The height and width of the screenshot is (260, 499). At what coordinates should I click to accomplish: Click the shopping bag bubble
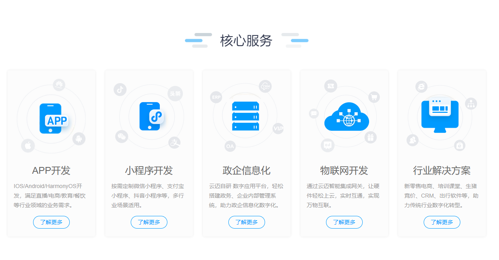[460, 145]
